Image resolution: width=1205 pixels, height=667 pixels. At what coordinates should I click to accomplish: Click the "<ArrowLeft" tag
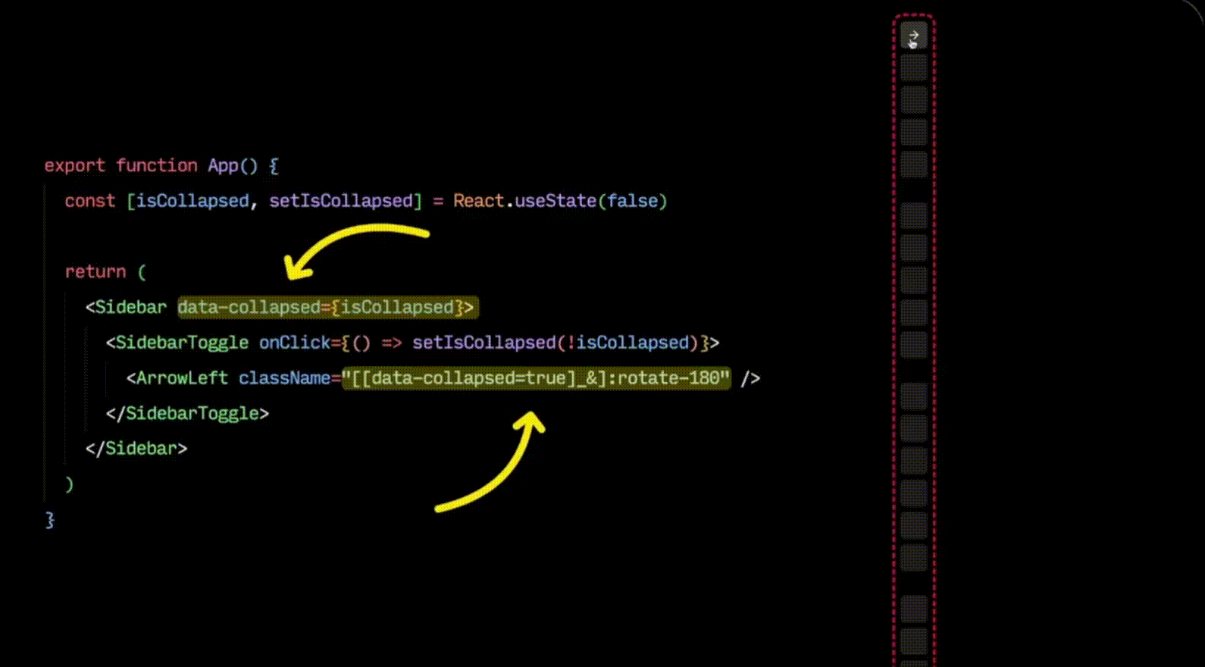[x=177, y=377]
